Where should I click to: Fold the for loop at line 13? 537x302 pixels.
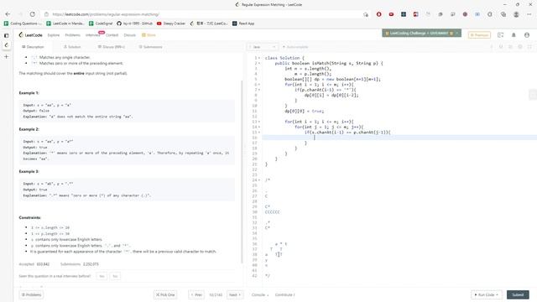click(x=259, y=122)
